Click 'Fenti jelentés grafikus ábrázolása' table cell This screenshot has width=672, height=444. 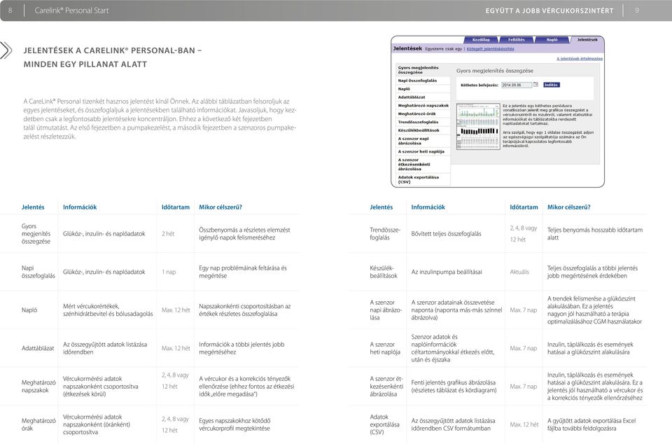tap(454, 386)
